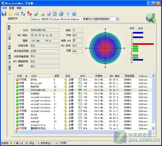Select the yakong2 network row
162x146 pixels.
click(83, 121)
